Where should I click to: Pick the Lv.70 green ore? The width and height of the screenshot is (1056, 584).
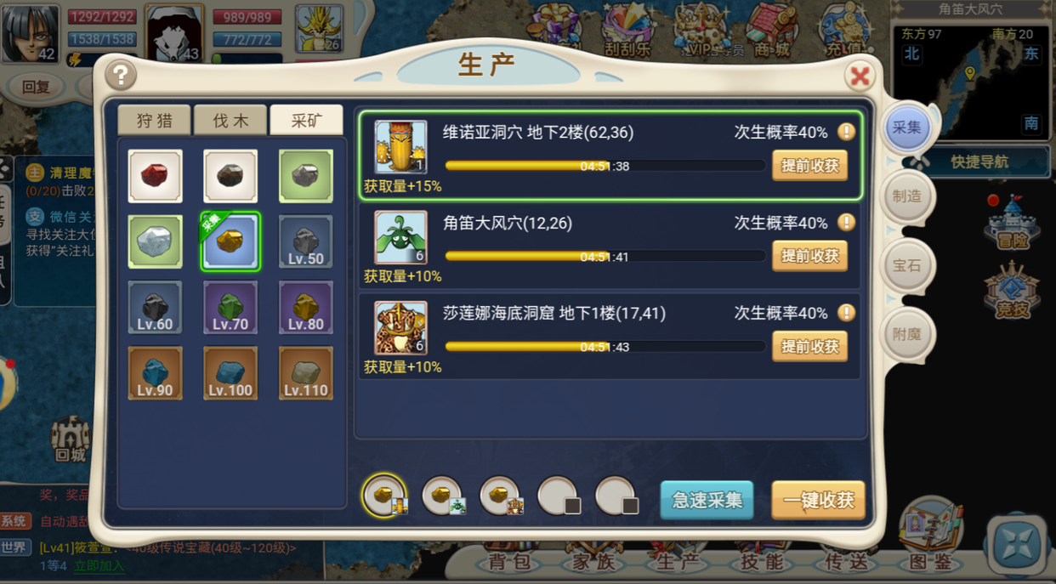point(230,307)
